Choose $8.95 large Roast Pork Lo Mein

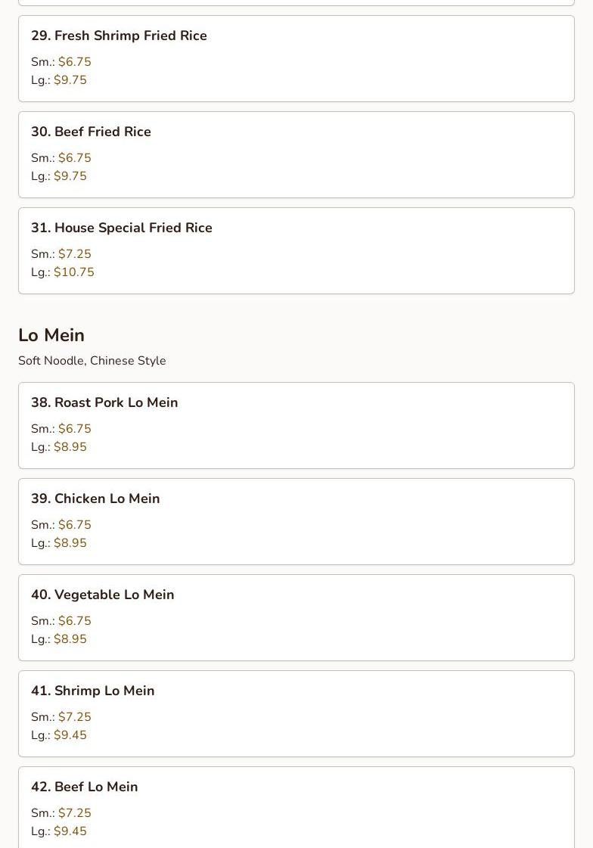[70, 447]
